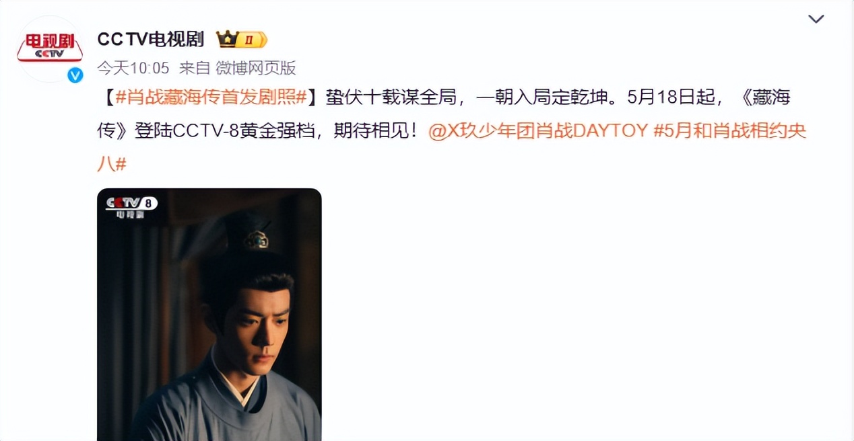Click the CCTV8 logo watermark in the photo
The width and height of the screenshot is (854, 441).
click(x=131, y=206)
